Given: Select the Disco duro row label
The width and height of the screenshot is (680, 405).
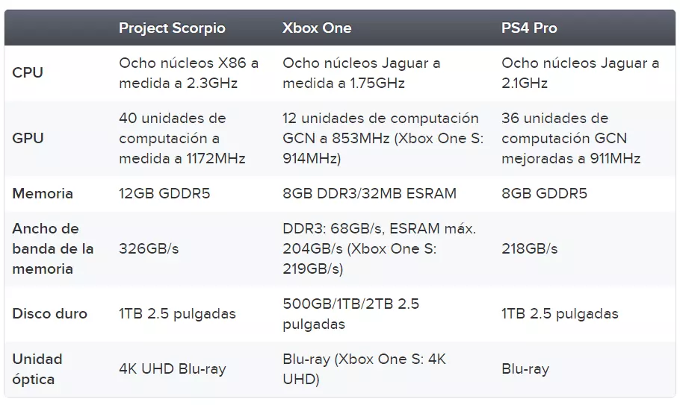Looking at the screenshot, I should tap(50, 314).
